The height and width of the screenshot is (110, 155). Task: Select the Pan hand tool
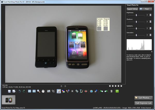click(x=43, y=91)
